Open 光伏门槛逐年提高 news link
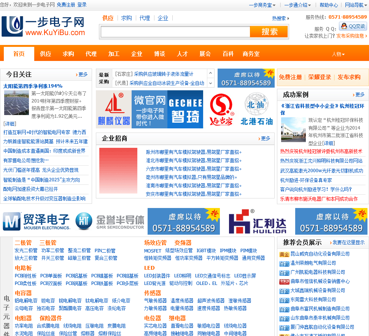The width and height of the screenshot is (369, 336). click(x=41, y=170)
